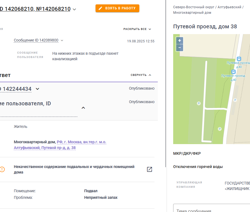This screenshot has width=250, height=212.
Task: Click the orange warning exclamation icon
Action: tap(2, 169)
